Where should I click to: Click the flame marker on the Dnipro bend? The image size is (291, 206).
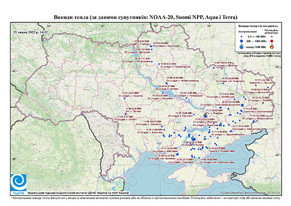tap(205, 115)
